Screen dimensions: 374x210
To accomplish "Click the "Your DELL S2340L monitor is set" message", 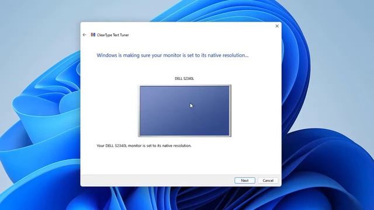I will pyautogui.click(x=144, y=145).
